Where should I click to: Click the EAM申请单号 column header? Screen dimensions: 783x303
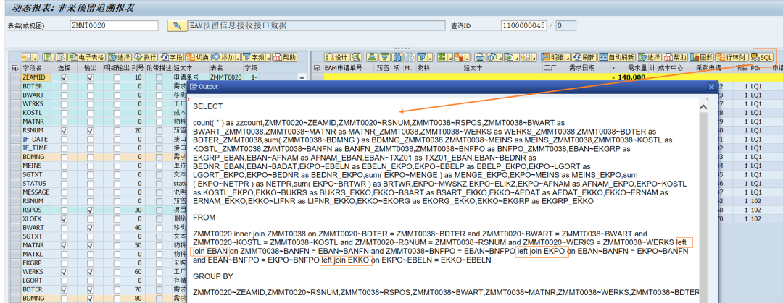349,68
